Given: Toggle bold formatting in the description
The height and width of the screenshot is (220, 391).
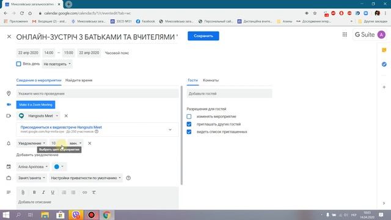Looking at the screenshot, I should click(34, 193).
